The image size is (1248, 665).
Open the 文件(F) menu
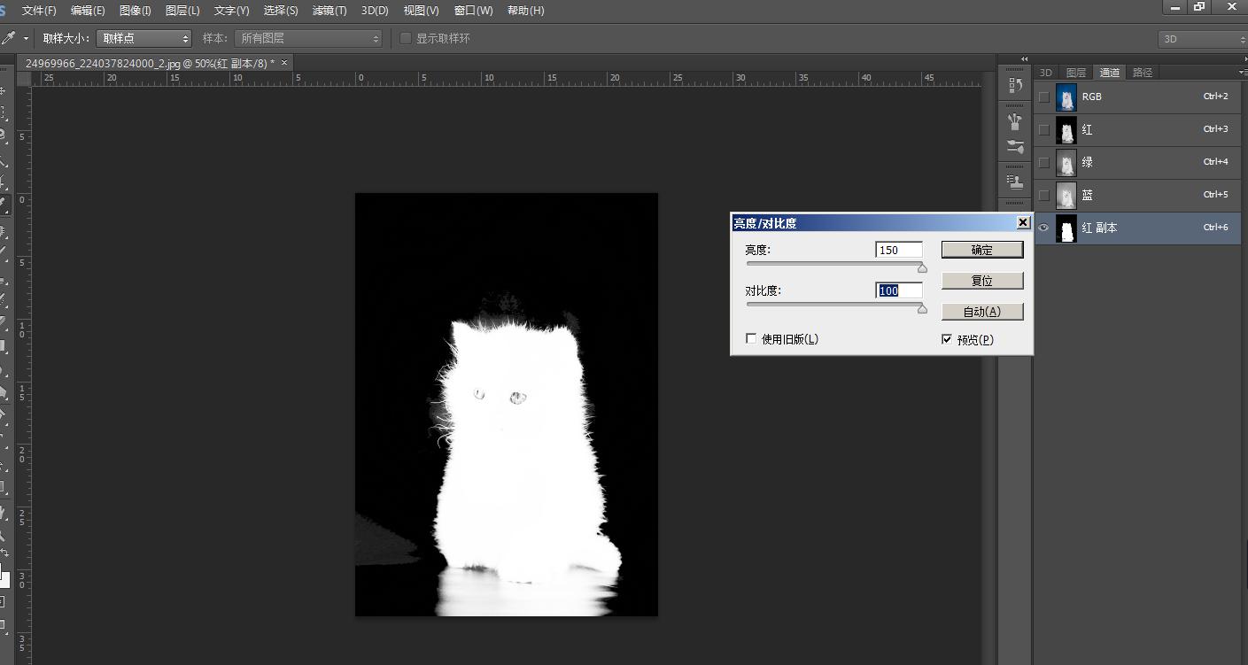pos(39,11)
